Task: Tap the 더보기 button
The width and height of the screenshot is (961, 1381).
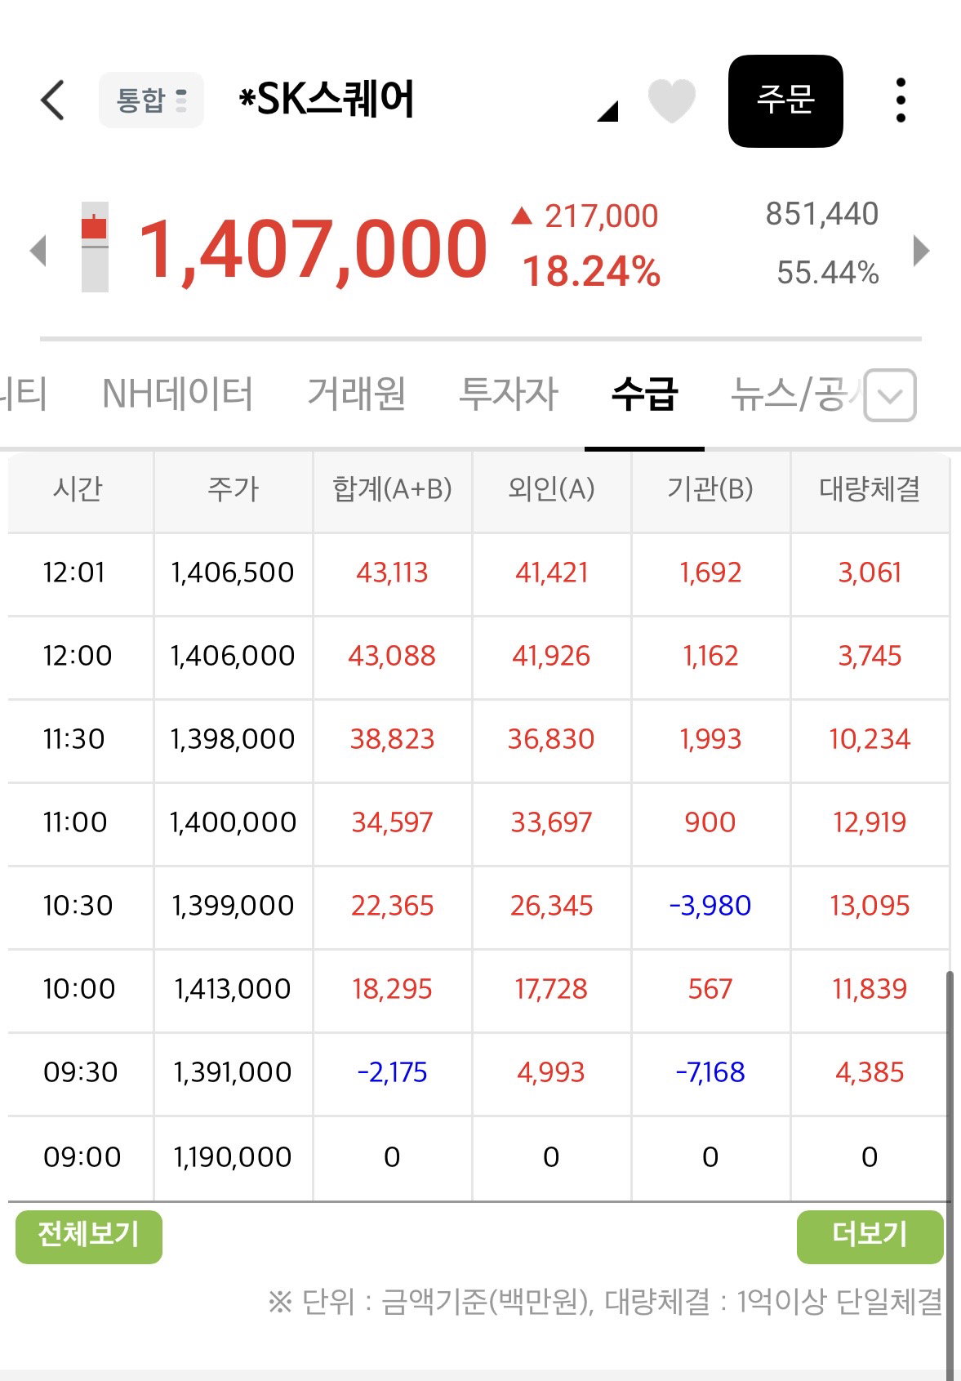Action: (x=870, y=1236)
